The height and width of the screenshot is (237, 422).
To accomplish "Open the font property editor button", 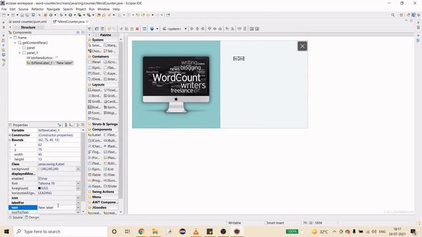I will tap(78, 183).
